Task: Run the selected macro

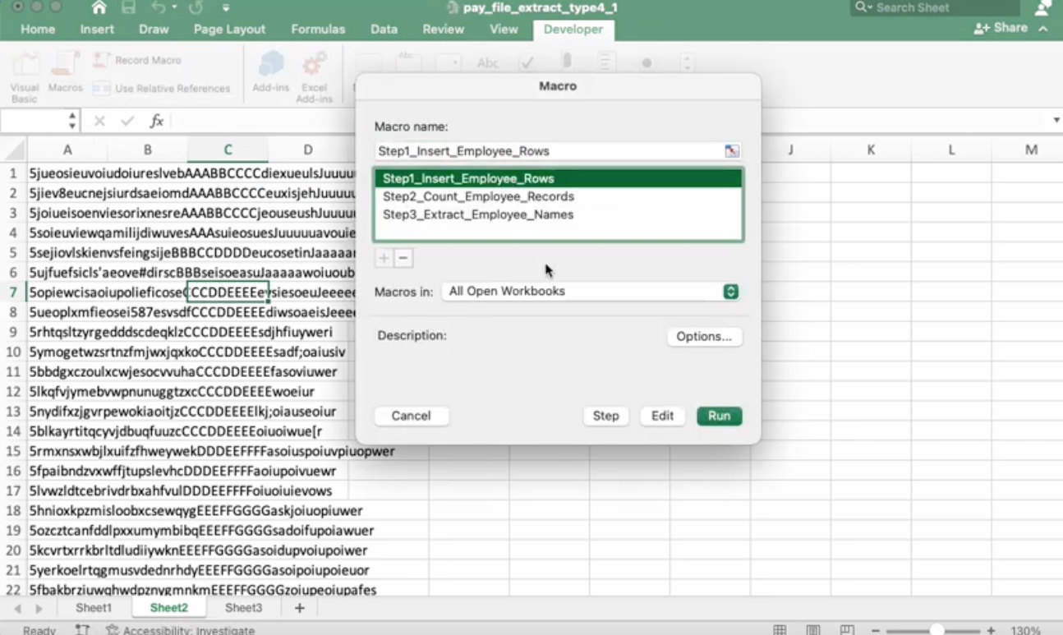Action: coord(718,416)
